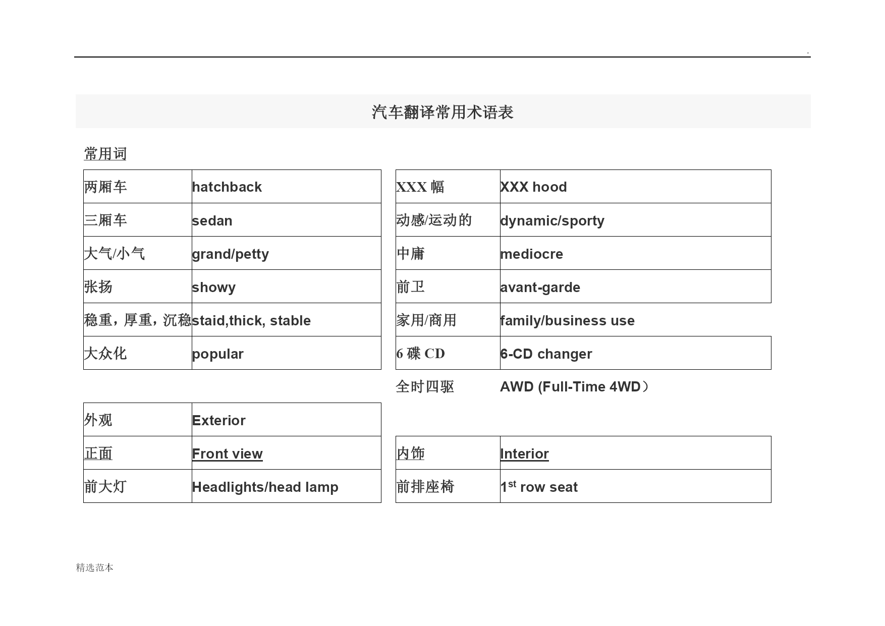This screenshot has height=626, width=885.
Task: Click the cell 大气/小气
Action: (138, 253)
